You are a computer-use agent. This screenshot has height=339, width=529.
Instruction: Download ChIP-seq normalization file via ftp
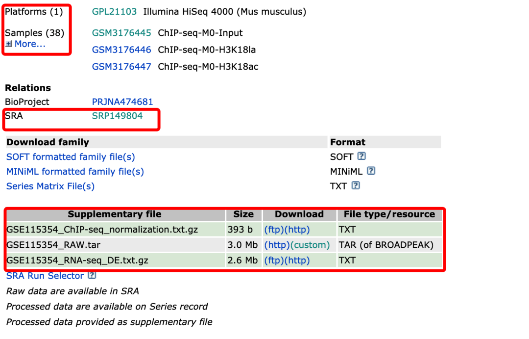273,230
